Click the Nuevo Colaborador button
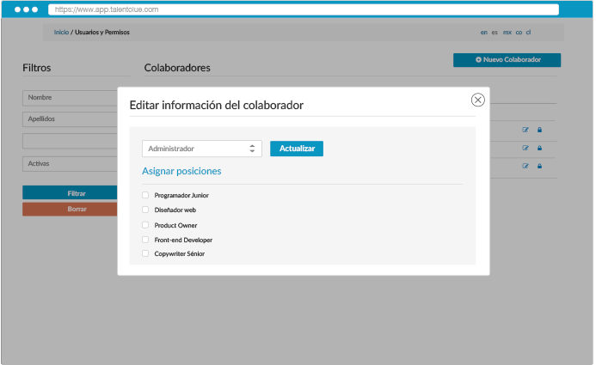The width and height of the screenshot is (596, 365). pyautogui.click(x=507, y=60)
